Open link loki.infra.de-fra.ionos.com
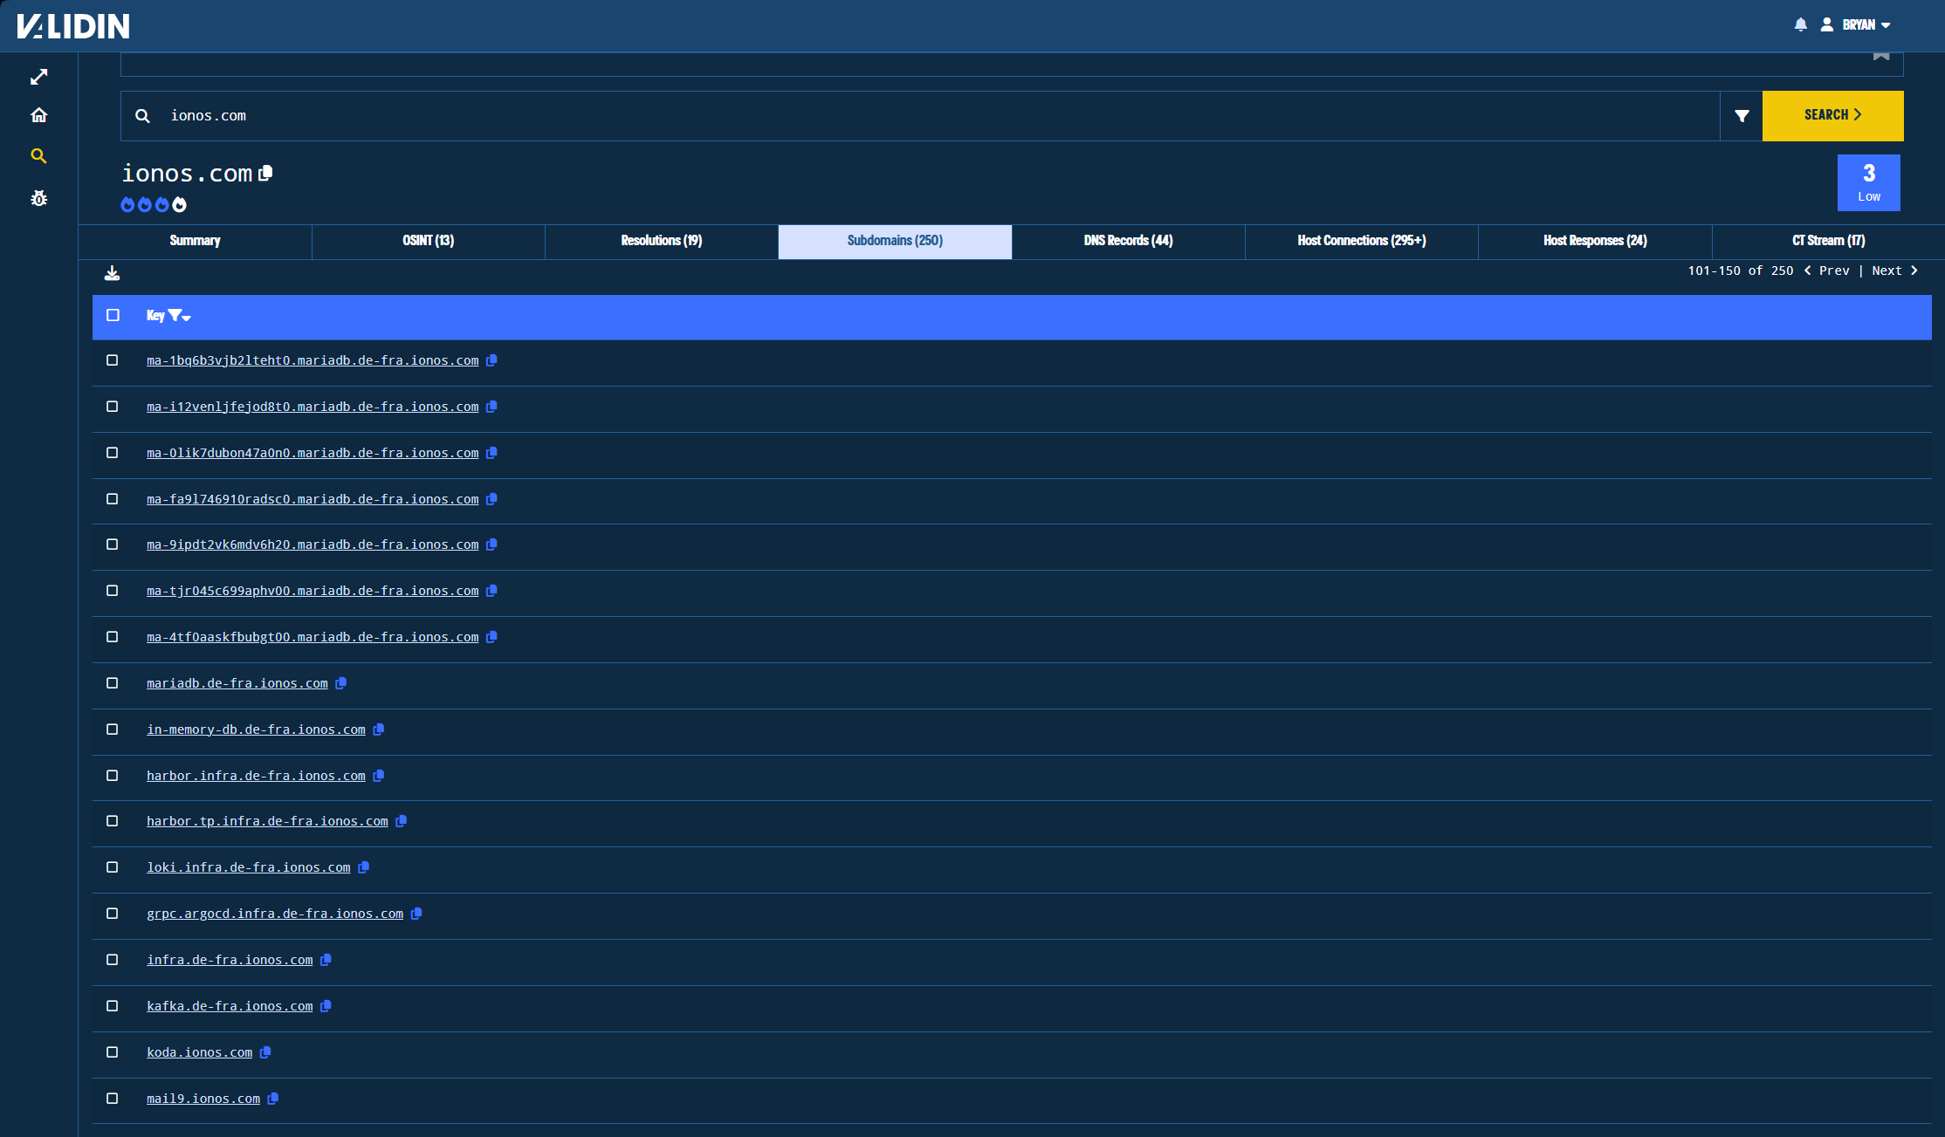The height and width of the screenshot is (1137, 1945). coord(248,867)
